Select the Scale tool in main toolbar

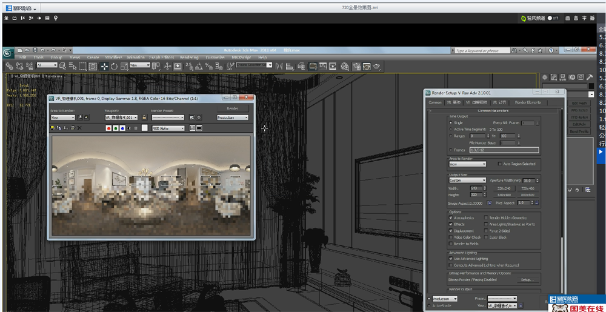pos(124,66)
